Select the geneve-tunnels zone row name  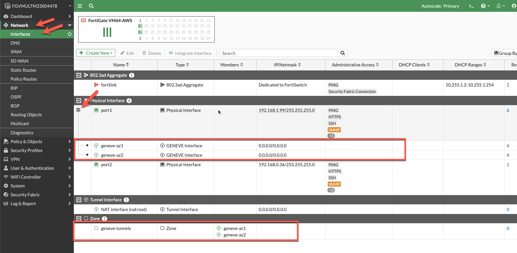(x=116, y=228)
